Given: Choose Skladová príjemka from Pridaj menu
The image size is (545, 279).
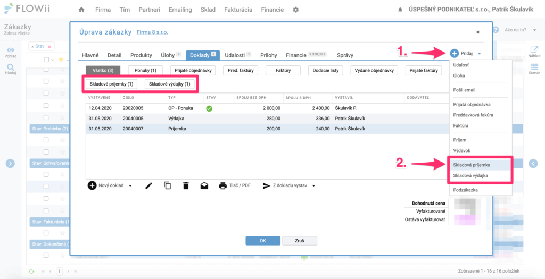Looking at the screenshot, I should click(x=480, y=165).
